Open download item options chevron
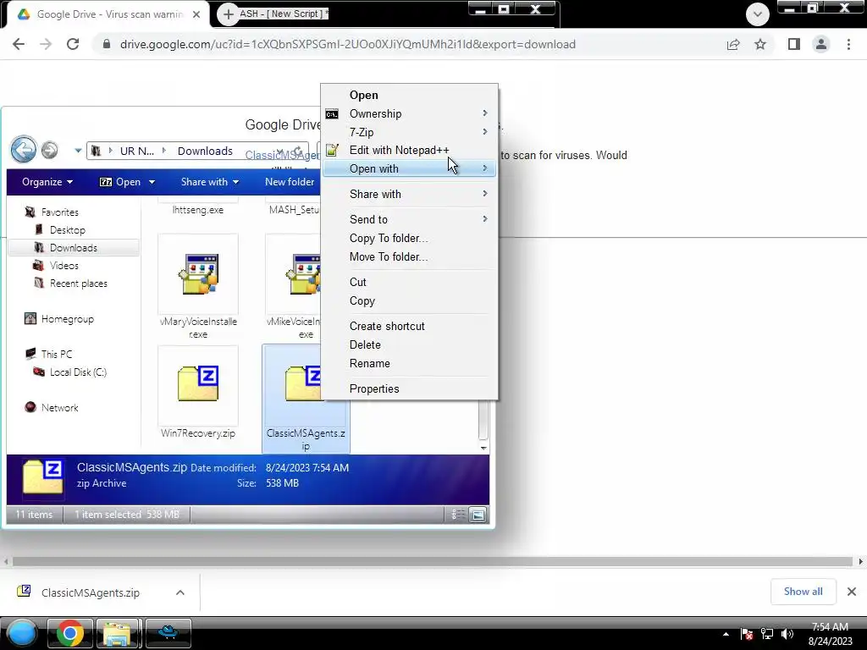Viewport: 867px width, 650px height. (x=180, y=592)
